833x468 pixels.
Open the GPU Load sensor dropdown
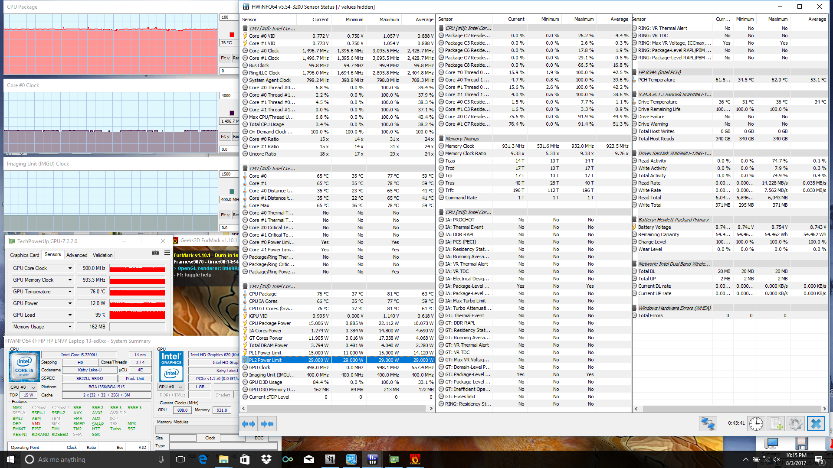[x=70, y=315]
